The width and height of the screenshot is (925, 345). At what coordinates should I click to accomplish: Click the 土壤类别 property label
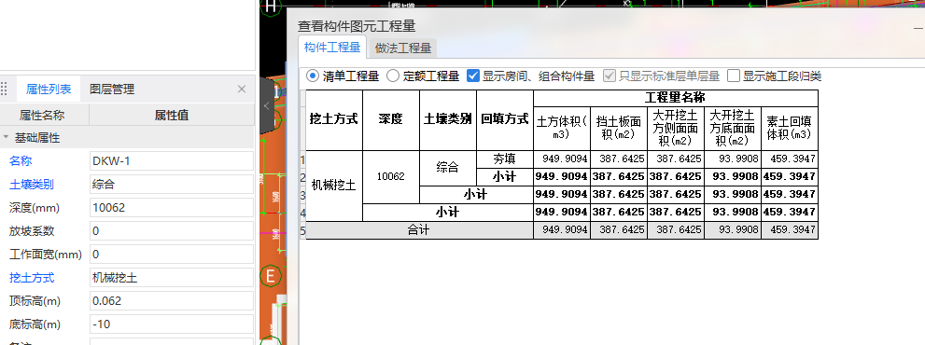point(31,185)
